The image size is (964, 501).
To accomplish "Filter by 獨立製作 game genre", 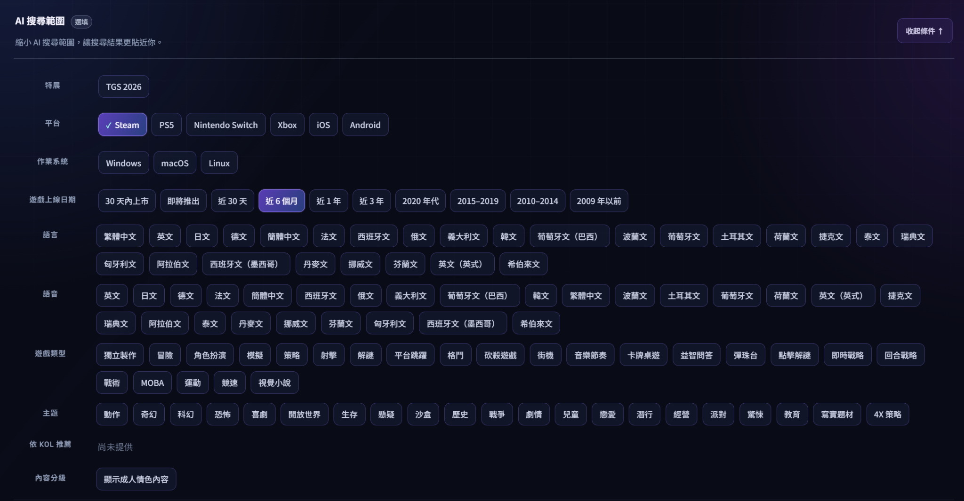I will [120, 355].
